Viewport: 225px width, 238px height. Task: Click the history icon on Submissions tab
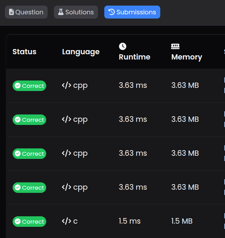(112, 12)
